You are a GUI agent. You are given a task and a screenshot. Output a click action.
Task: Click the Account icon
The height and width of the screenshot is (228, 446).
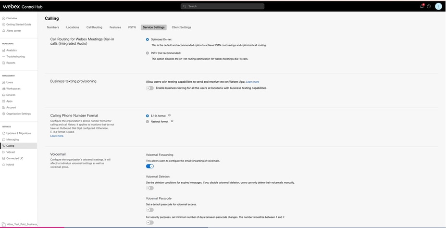tap(4, 107)
